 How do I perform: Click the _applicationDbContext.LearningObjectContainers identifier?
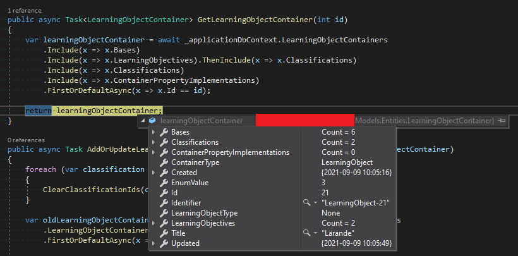point(286,40)
